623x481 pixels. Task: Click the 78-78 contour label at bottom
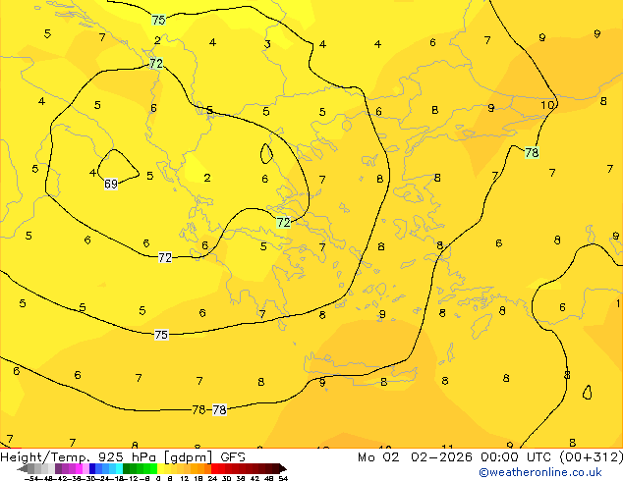click(209, 409)
